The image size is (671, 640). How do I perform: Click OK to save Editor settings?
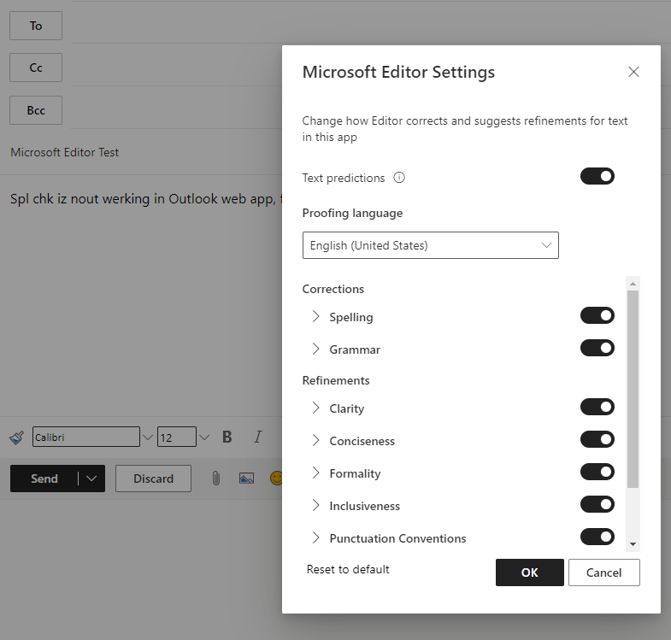pyautogui.click(x=530, y=572)
